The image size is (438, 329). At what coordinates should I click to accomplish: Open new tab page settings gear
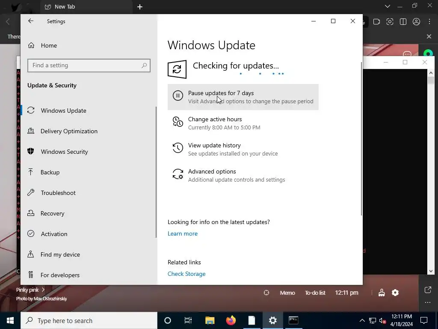coord(395,293)
